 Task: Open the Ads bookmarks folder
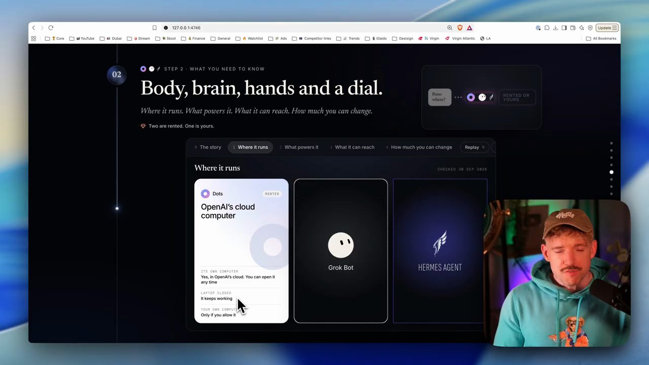pos(278,39)
